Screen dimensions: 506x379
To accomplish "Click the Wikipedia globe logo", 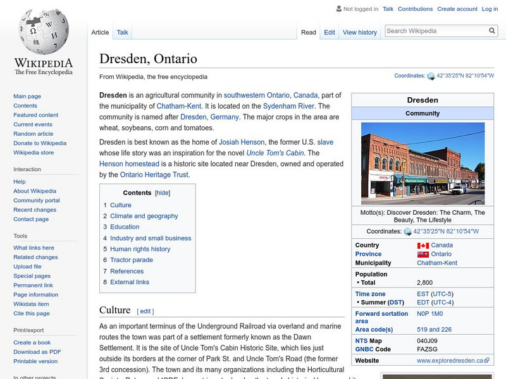I will tap(44, 32).
